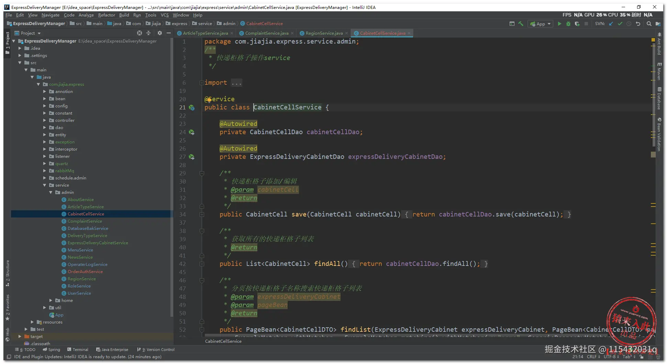Collapse the admin folder in tree
Viewport: 667px width, 364px height.
pos(51,192)
